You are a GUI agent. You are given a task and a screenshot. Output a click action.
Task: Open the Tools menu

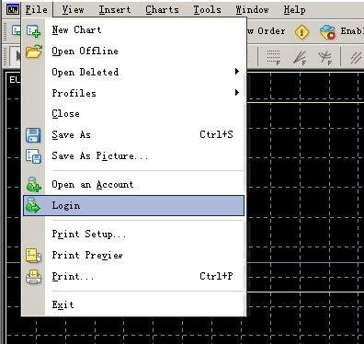(x=207, y=10)
